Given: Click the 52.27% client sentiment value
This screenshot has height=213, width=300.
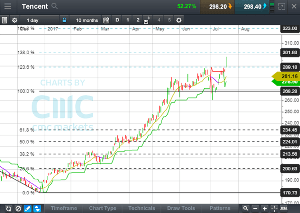Looking at the screenshot, I should (187, 6).
